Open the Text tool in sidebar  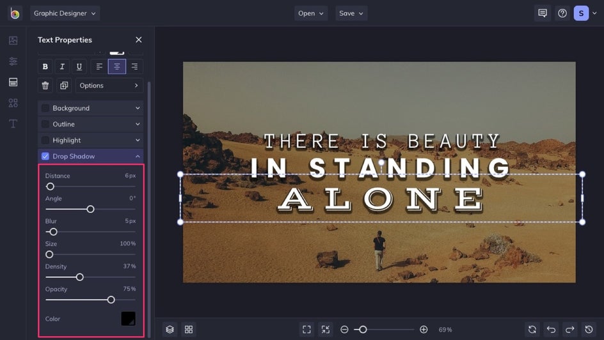(13, 123)
